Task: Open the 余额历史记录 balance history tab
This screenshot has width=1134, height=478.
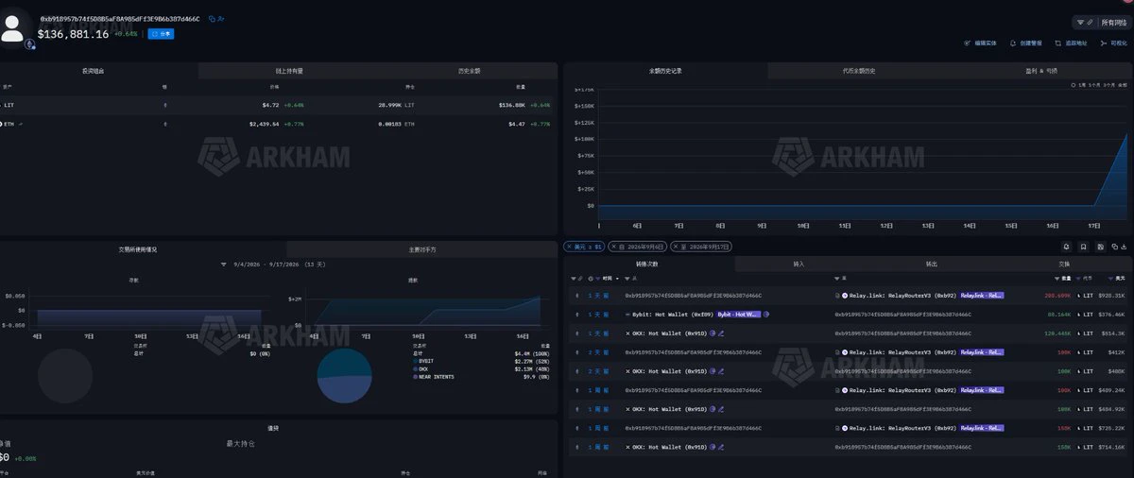Action: pos(665,71)
